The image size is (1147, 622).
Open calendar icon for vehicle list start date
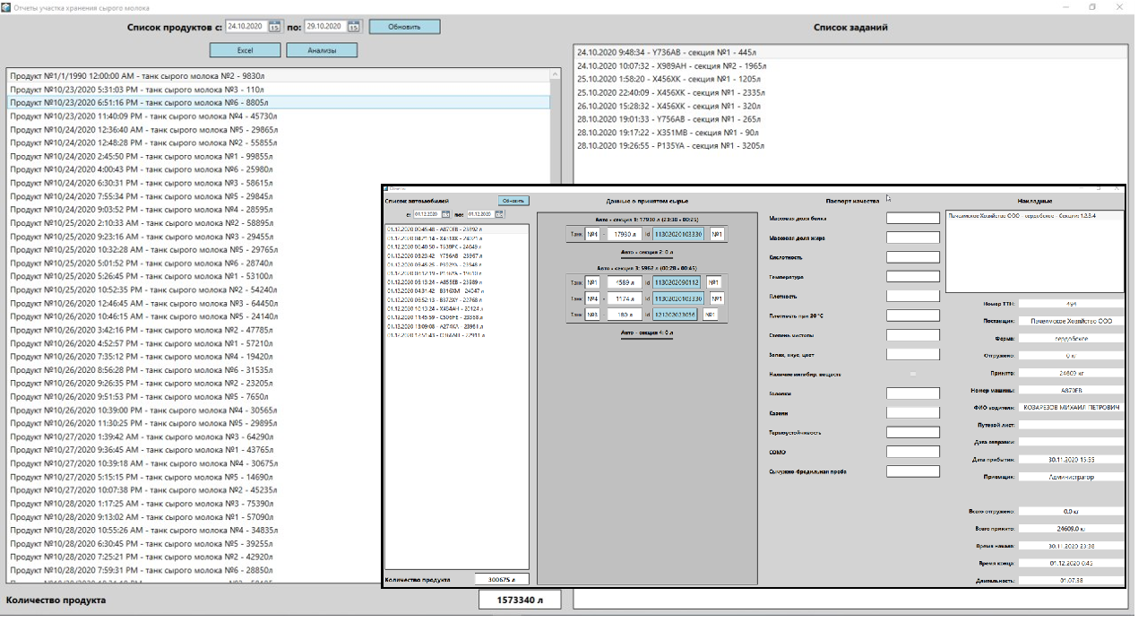445,214
